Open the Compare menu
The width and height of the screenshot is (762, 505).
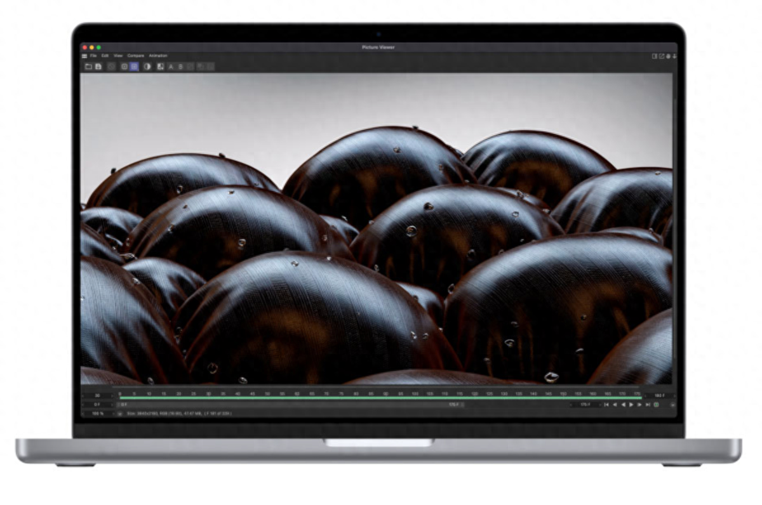[135, 55]
